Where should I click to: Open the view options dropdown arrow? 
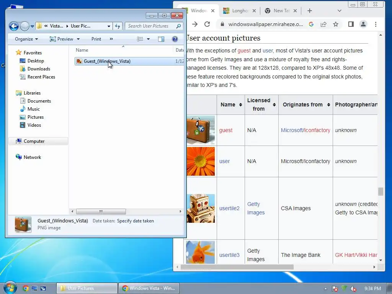tap(148, 39)
